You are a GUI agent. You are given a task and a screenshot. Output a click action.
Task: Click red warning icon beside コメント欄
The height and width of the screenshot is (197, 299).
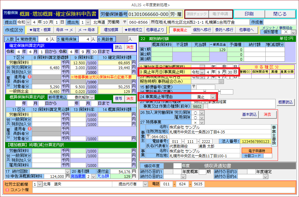[x=7, y=190]
